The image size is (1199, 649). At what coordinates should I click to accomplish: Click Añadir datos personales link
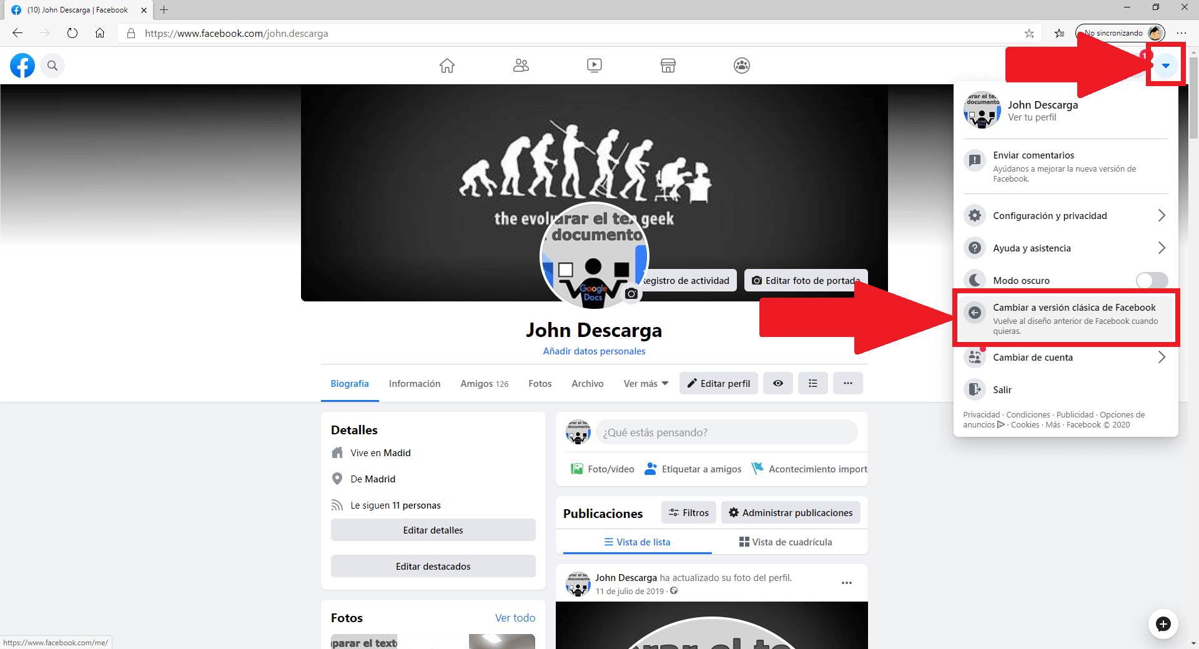click(594, 351)
